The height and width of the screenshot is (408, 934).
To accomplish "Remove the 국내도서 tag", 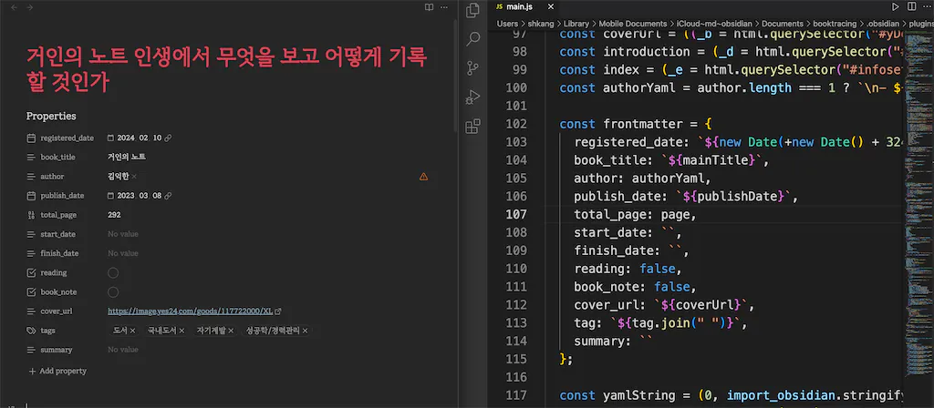I will point(182,331).
